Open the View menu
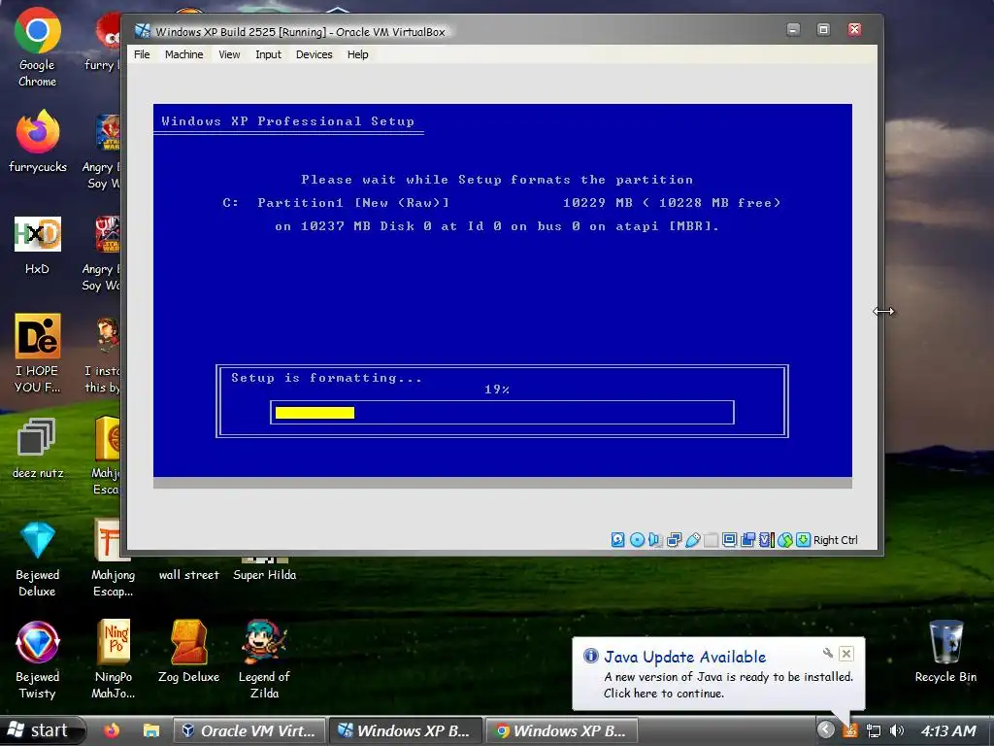The image size is (994, 746). tap(229, 54)
